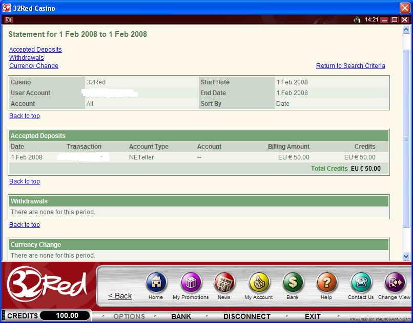The image size is (413, 323).
Task: Click the 32Red logo in bottom banner
Action: 47,284
